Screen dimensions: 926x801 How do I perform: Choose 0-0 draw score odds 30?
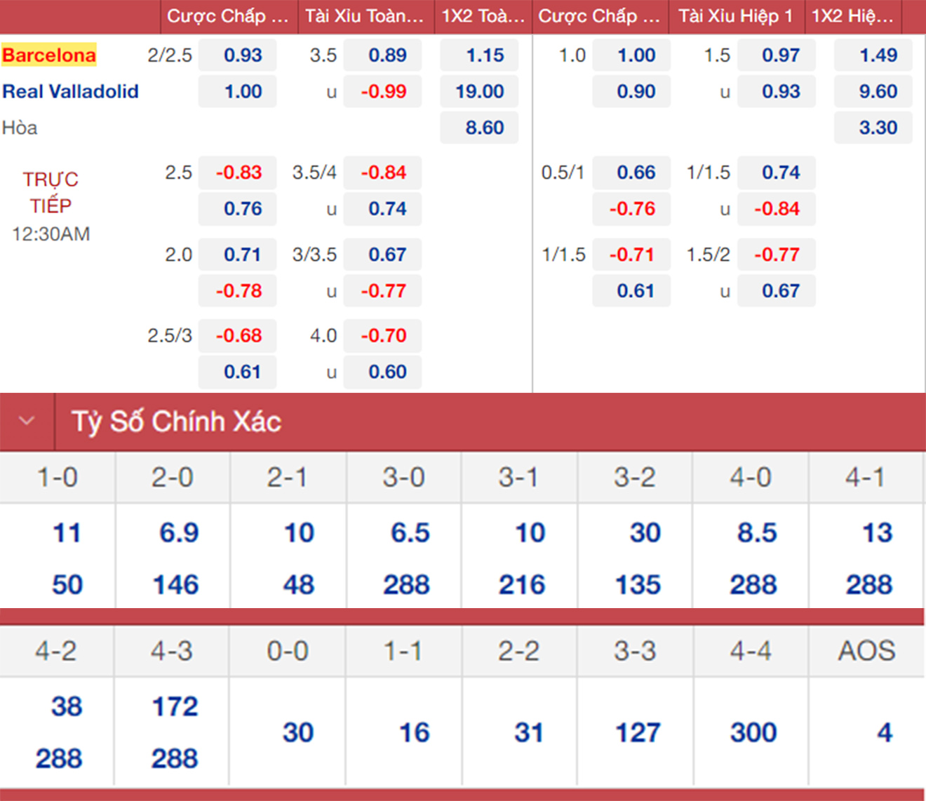click(297, 733)
